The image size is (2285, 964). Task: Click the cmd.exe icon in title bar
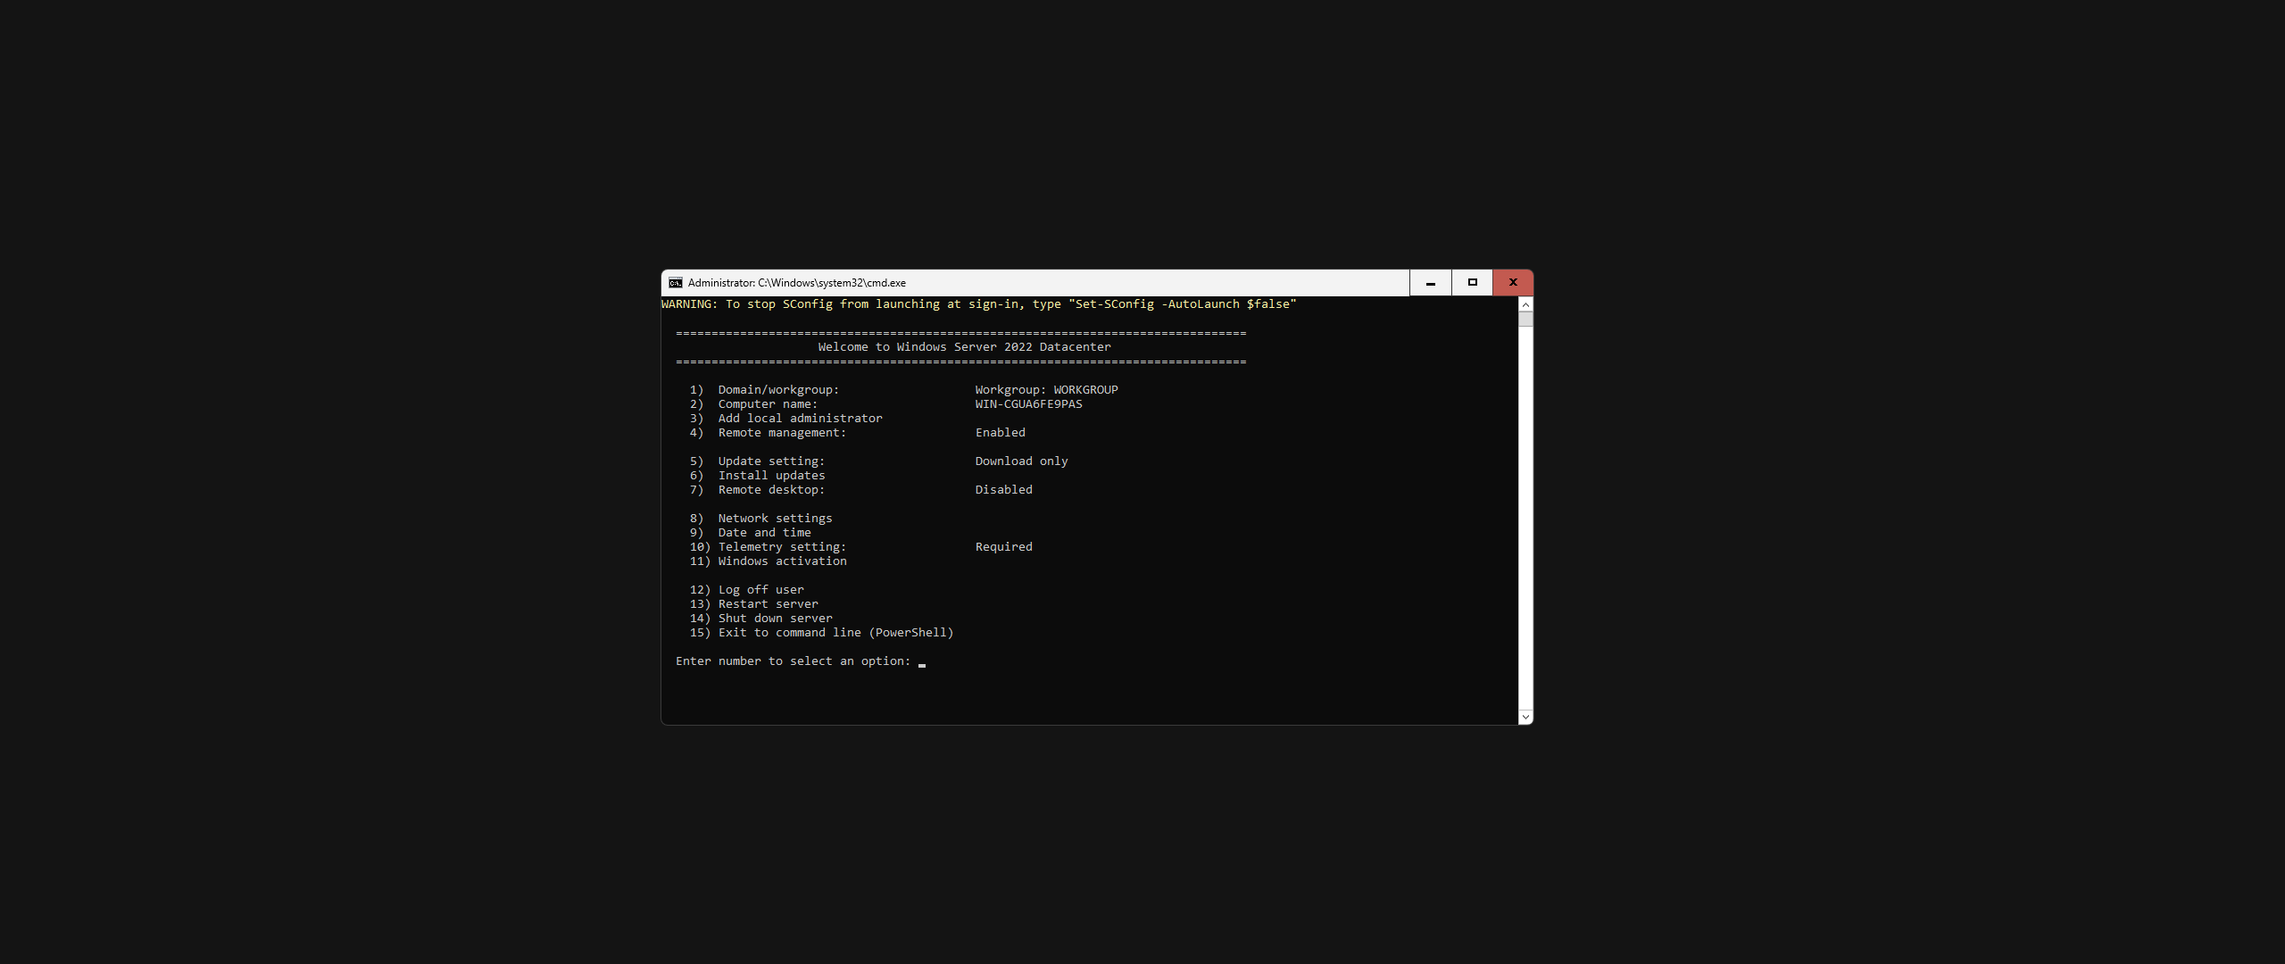pyautogui.click(x=676, y=283)
